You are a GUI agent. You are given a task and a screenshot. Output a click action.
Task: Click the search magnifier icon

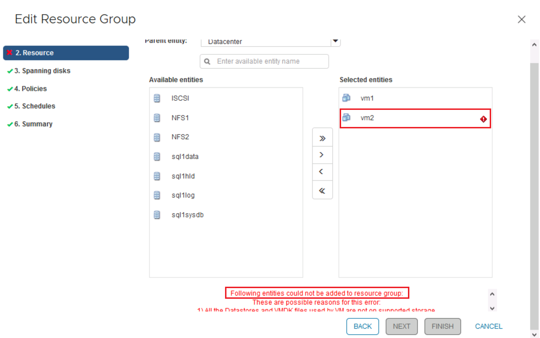tap(207, 61)
